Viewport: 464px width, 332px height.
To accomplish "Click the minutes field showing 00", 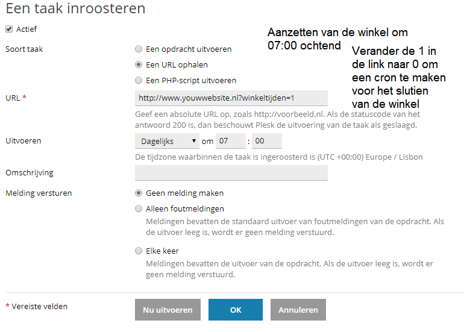I will point(267,141).
